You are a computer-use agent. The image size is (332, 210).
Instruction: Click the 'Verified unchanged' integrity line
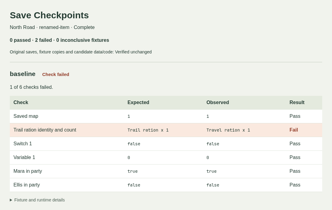click(x=81, y=52)
